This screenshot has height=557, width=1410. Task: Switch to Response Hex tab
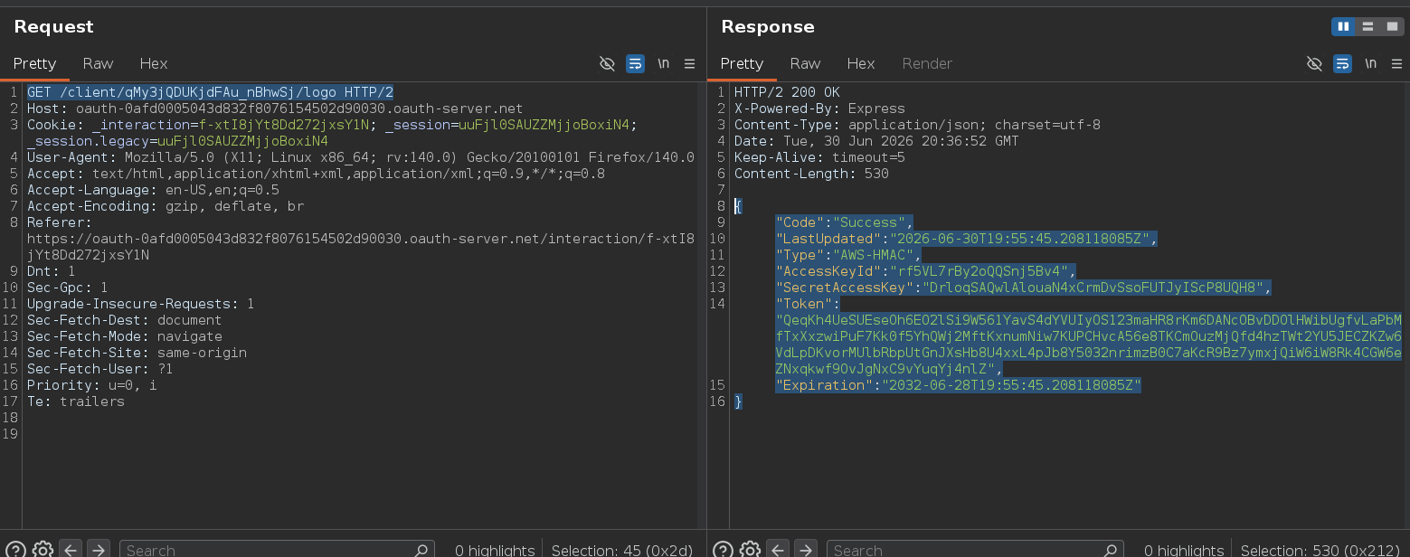click(x=861, y=63)
